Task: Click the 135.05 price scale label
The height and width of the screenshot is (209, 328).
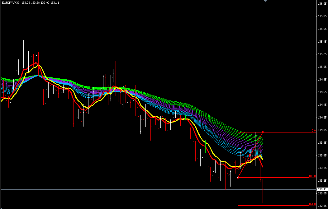Action: tap(322, 67)
